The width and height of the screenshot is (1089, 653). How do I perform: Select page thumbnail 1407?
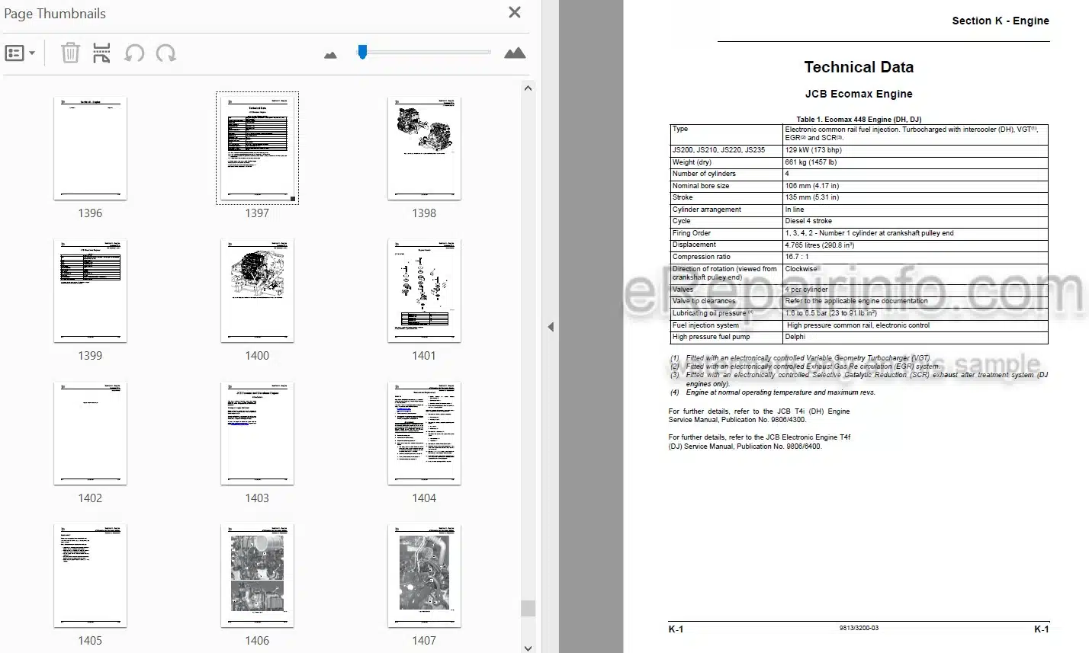tap(424, 576)
